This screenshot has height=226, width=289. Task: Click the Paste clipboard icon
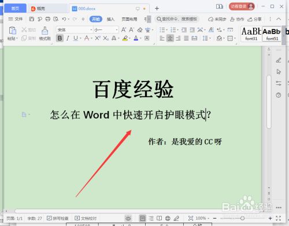coord(12,31)
